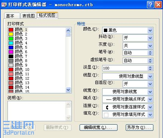Select print style 颜色 11
This screenshot has height=138, width=163.
[x=22, y=74]
